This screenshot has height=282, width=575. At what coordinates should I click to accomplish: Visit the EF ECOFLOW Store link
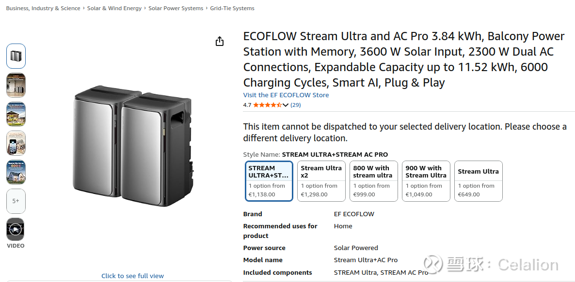286,95
